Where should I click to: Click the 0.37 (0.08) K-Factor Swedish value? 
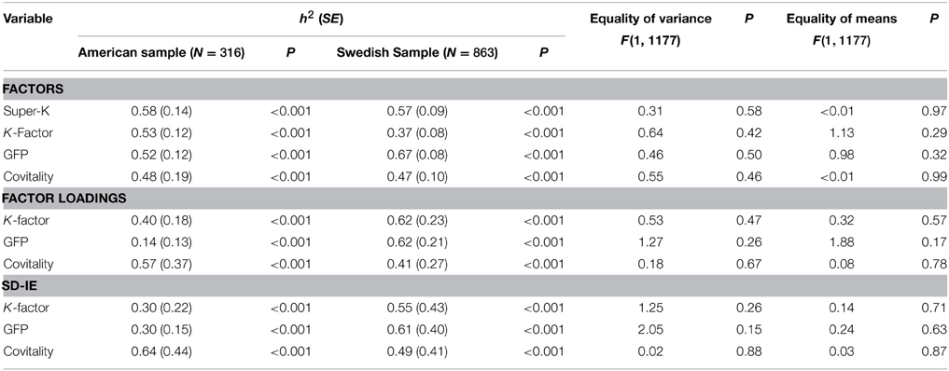tap(417, 132)
